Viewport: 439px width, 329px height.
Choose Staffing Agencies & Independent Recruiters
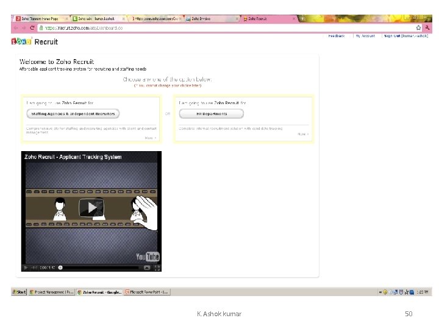click(x=73, y=114)
